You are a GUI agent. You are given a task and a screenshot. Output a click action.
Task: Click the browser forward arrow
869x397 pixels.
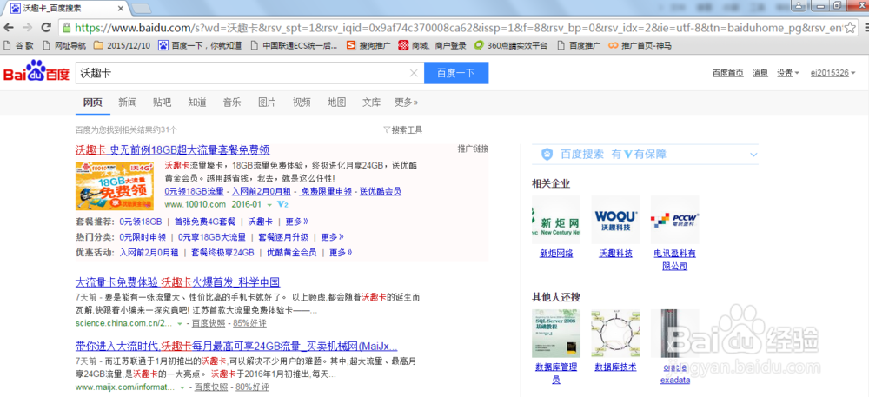27,28
